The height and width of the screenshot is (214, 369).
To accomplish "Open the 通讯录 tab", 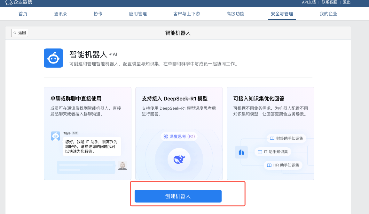I will (x=60, y=14).
